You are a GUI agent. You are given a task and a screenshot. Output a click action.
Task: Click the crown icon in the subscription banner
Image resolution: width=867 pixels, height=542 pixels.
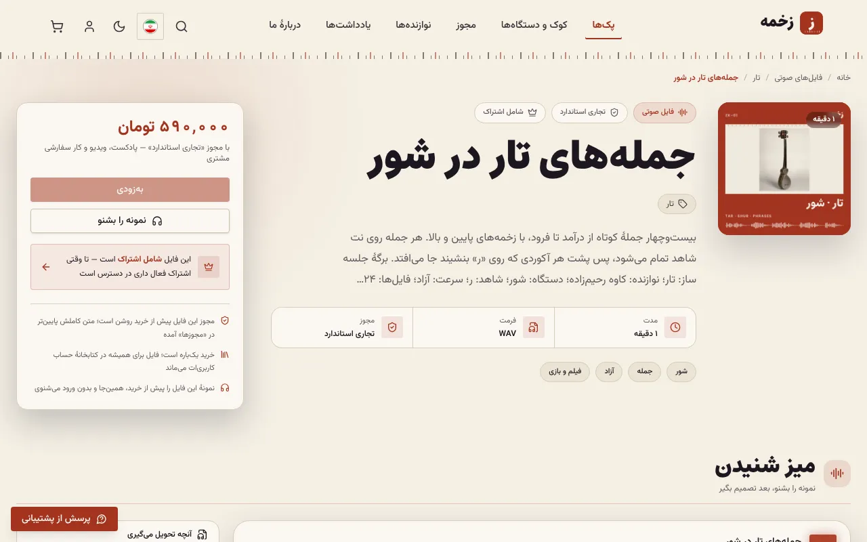pyautogui.click(x=209, y=267)
